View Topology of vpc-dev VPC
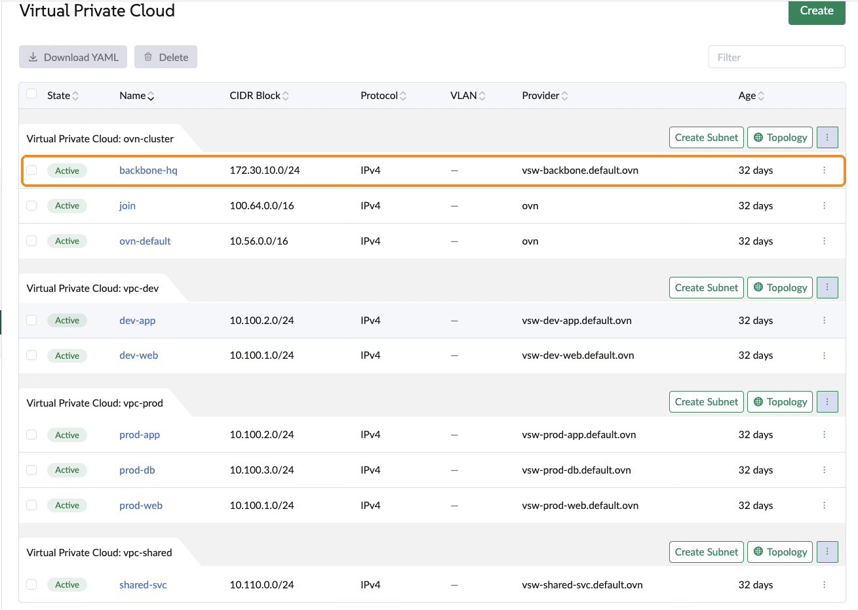 [780, 288]
